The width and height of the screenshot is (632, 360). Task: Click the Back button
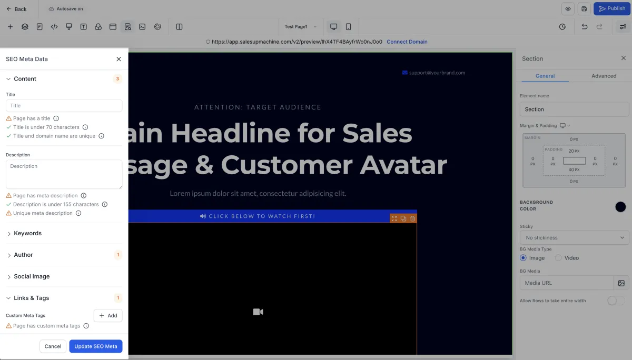click(16, 9)
